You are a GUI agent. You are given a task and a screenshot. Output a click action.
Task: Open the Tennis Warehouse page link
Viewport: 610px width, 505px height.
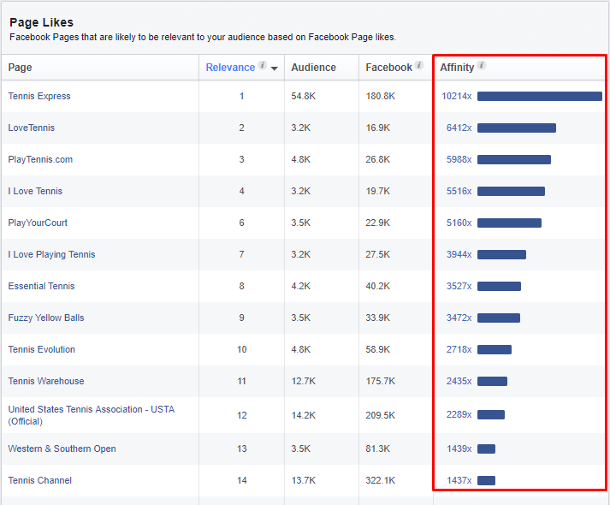[x=46, y=381]
